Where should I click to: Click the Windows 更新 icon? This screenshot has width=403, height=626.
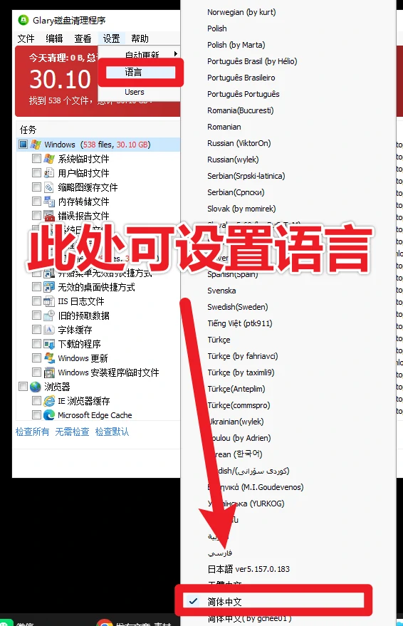coord(49,358)
